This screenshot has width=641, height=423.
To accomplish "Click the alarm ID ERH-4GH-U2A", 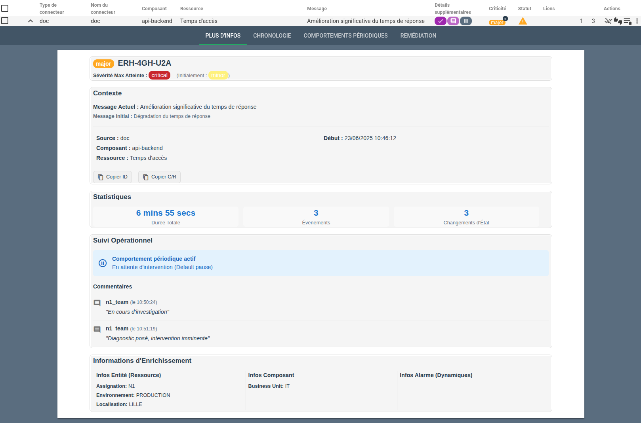I will click(x=145, y=63).
